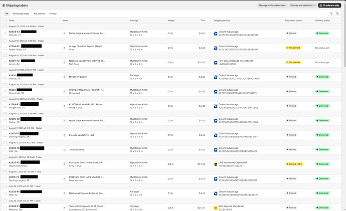Screen dimensions: 346x211
Task: Click item count badge for MYSTERY BOX
Action: tap(64, 77)
